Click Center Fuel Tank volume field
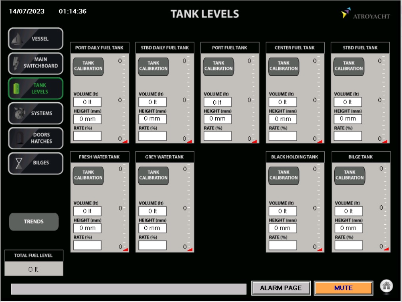 click(x=283, y=102)
